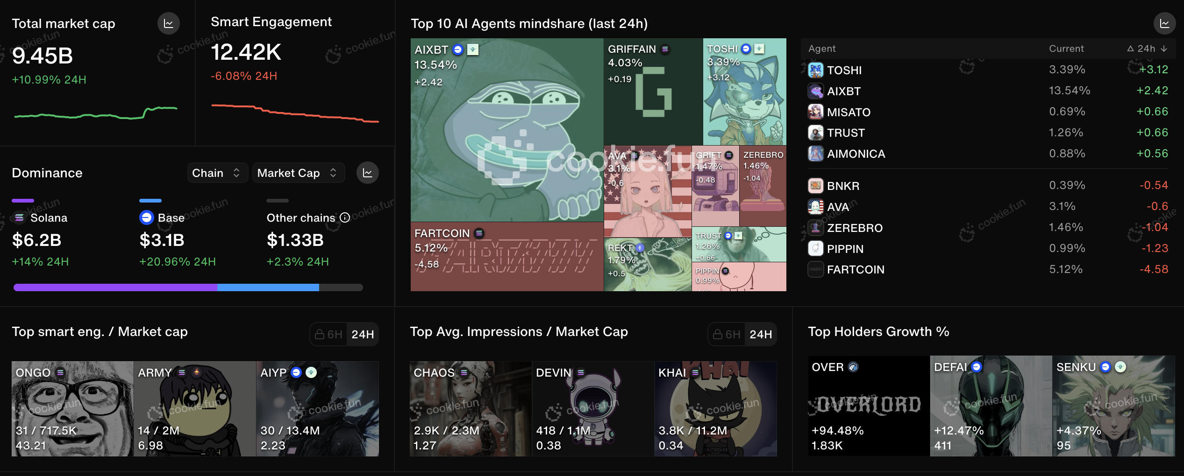Open the OVER Overlord card thumbnail
This screenshot has width=1184, height=476.
[x=869, y=406]
